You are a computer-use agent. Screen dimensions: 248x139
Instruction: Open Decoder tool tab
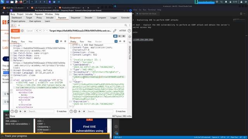89,18
